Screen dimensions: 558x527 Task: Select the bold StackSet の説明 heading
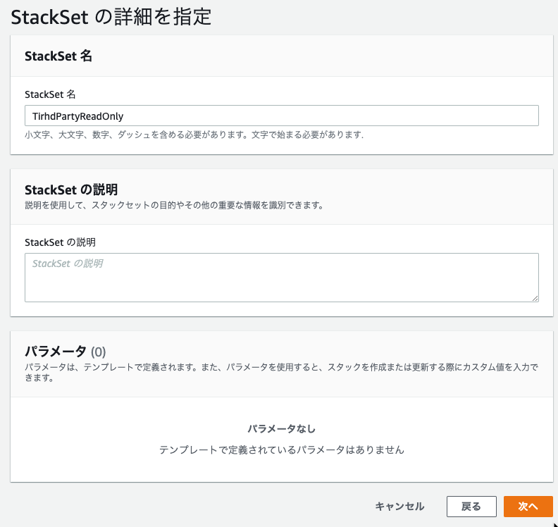pyautogui.click(x=71, y=190)
